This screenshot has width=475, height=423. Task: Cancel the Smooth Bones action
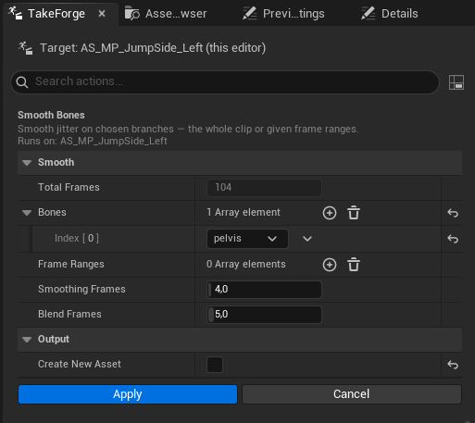point(352,394)
